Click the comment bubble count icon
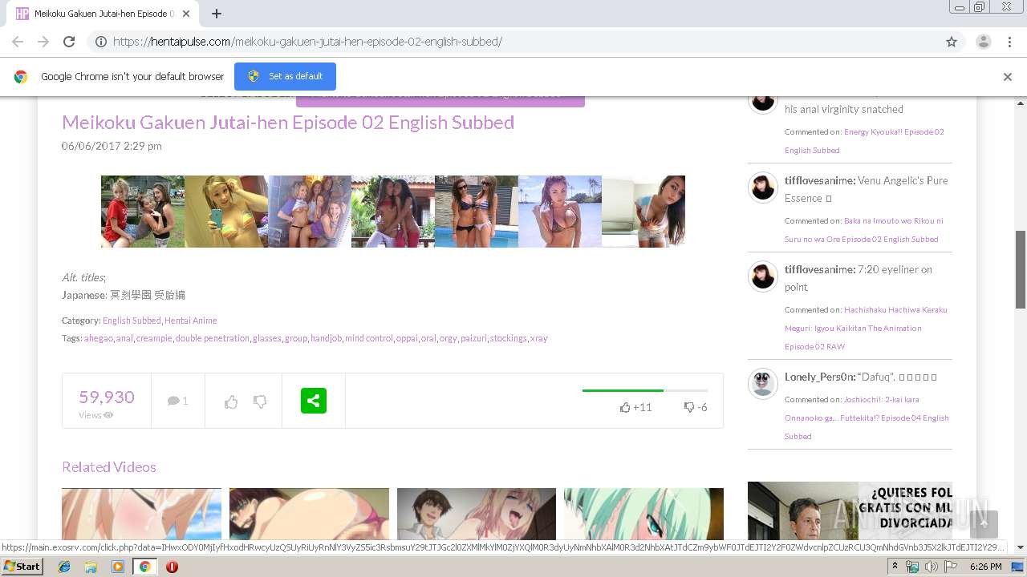The height and width of the screenshot is (577, 1027). click(x=173, y=401)
